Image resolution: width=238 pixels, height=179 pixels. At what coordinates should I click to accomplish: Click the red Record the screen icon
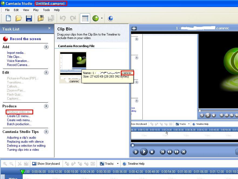click(x=5, y=39)
